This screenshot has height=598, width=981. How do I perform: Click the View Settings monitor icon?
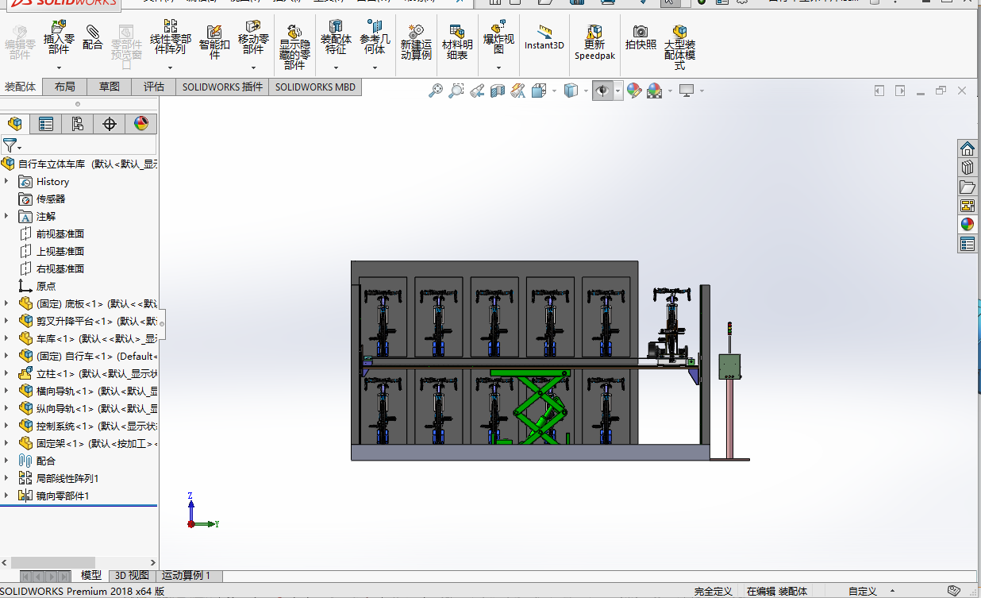[687, 91]
